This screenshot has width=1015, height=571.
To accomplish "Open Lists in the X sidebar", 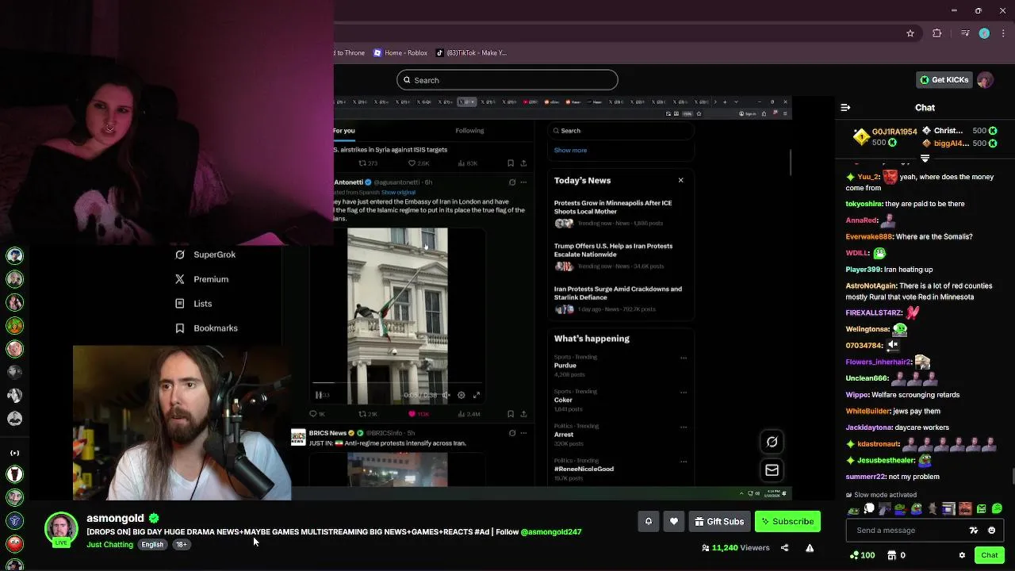I will [x=193, y=304].
